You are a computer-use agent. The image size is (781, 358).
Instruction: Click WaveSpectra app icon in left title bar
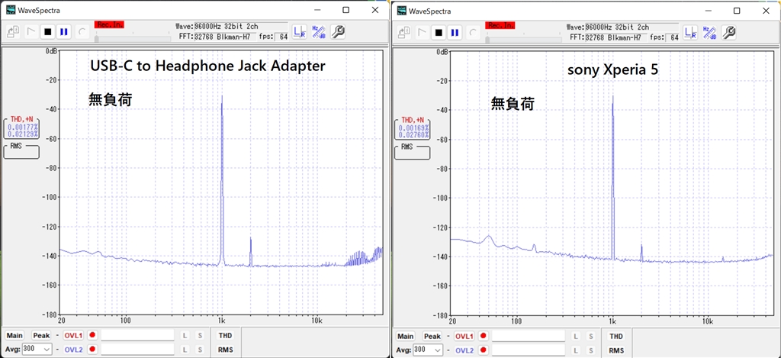(x=11, y=10)
